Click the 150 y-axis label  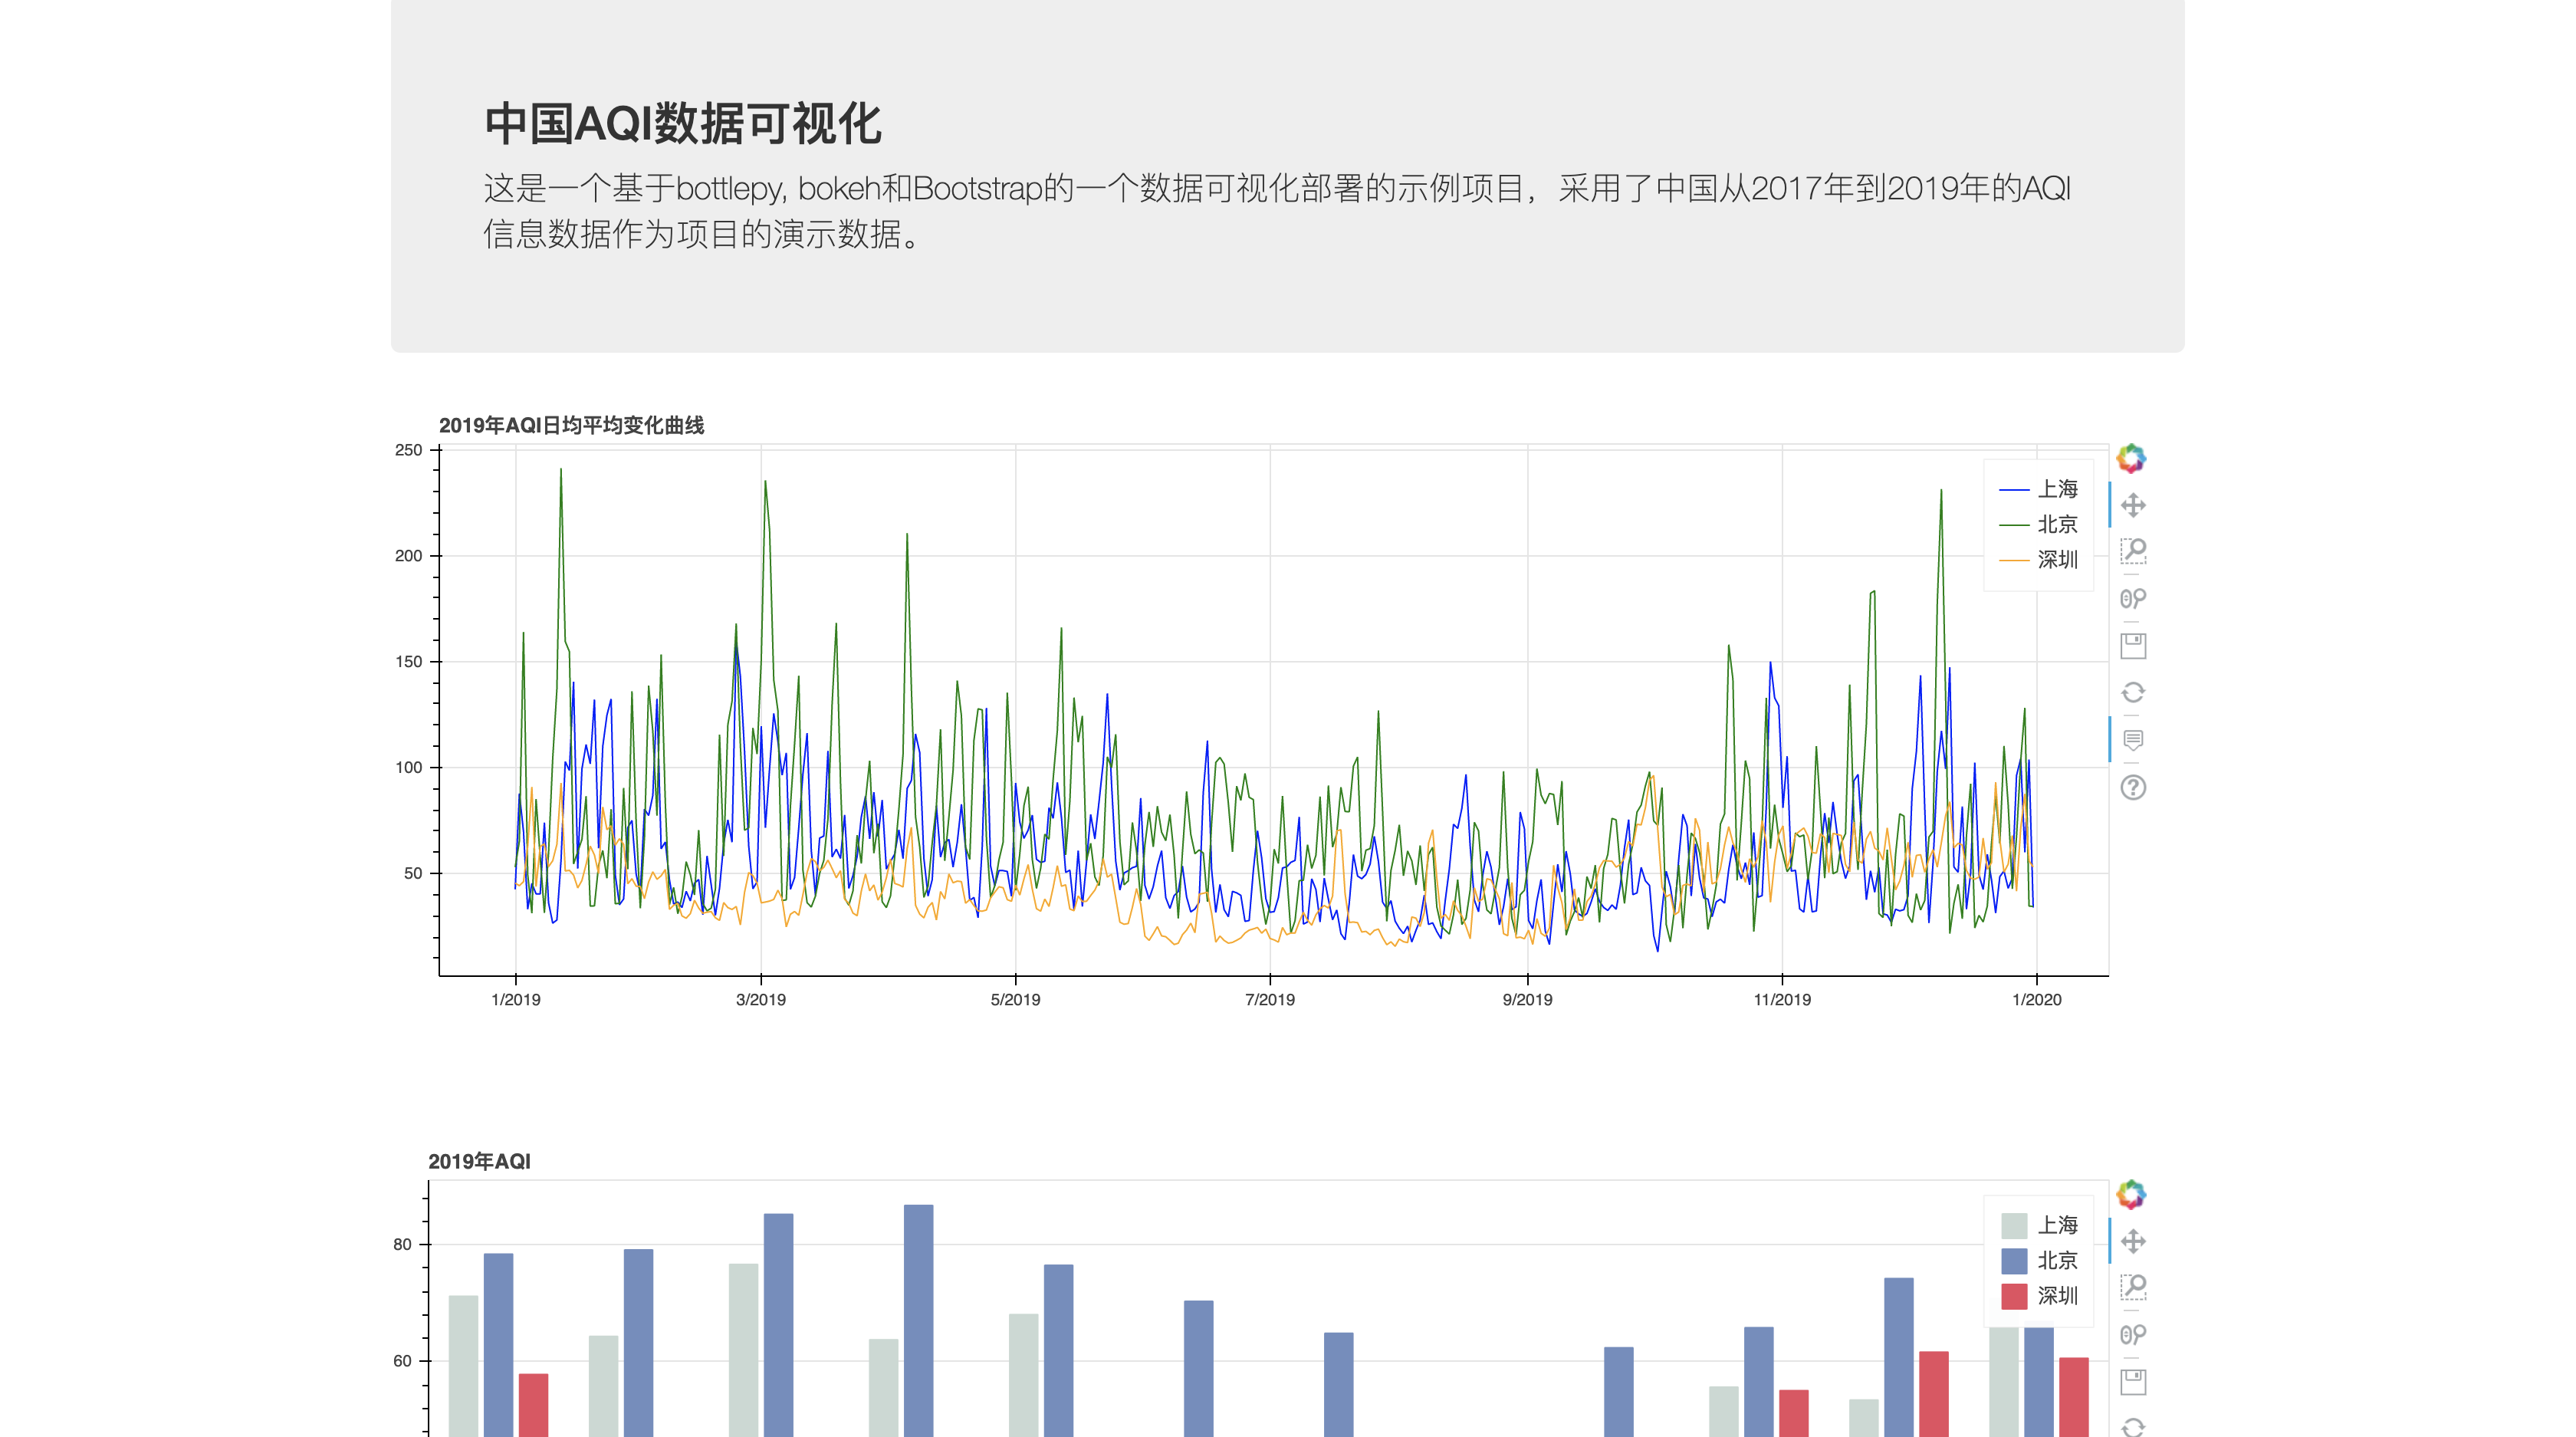(x=409, y=662)
